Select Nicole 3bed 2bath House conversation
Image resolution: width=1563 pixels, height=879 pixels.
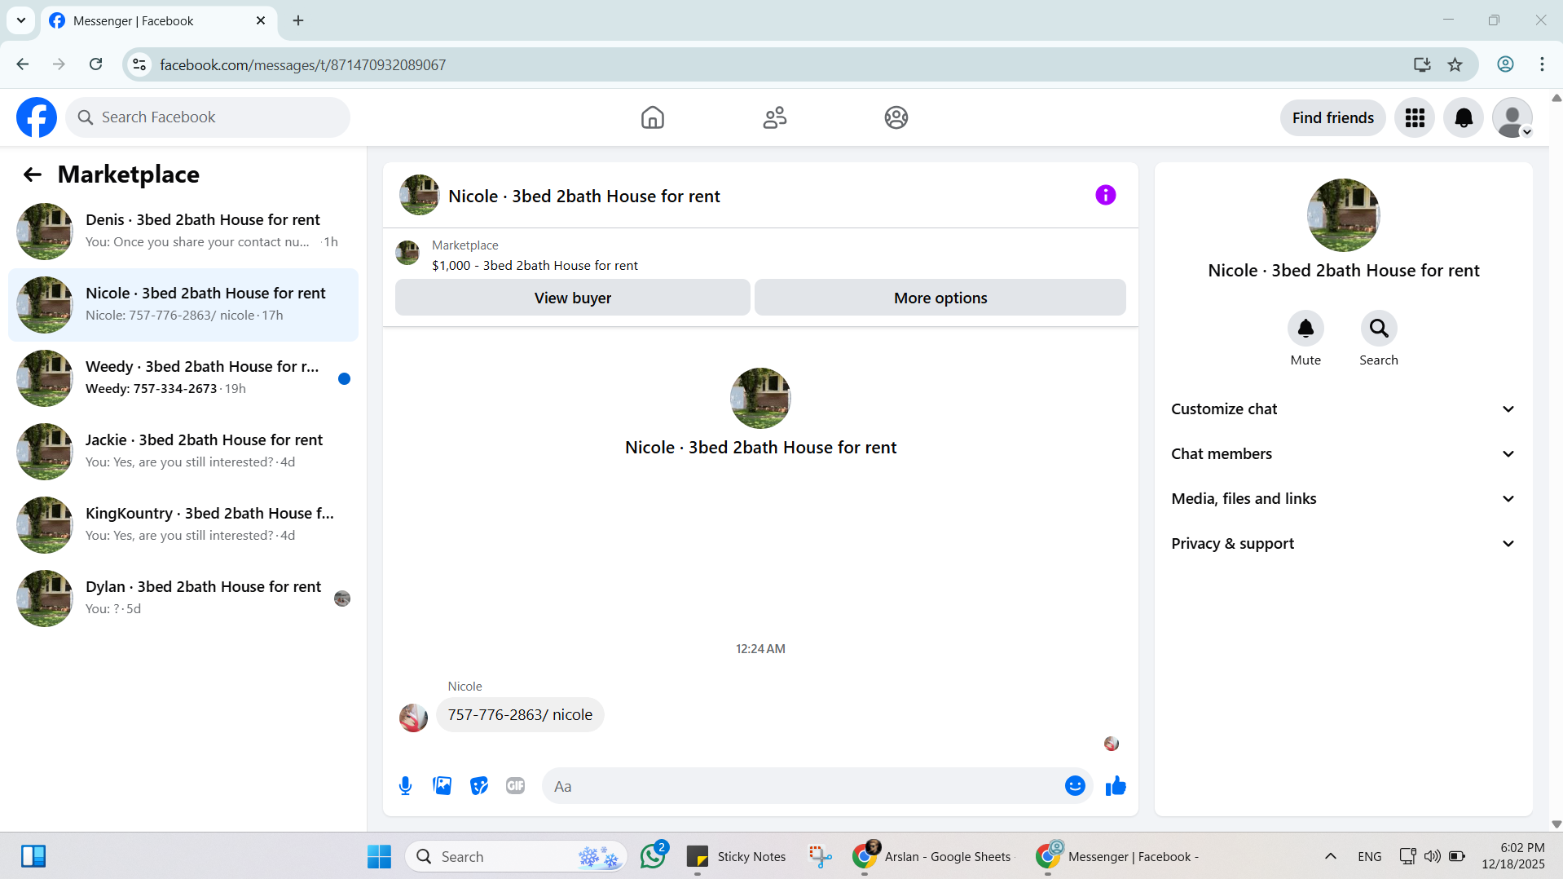click(183, 305)
